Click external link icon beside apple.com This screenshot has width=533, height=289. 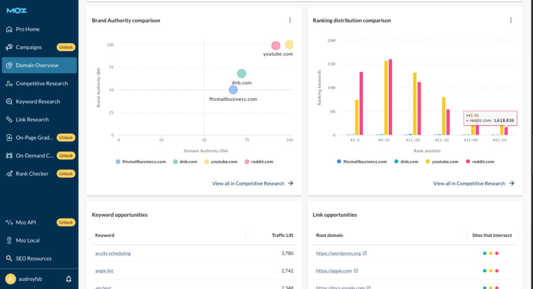pos(356,271)
